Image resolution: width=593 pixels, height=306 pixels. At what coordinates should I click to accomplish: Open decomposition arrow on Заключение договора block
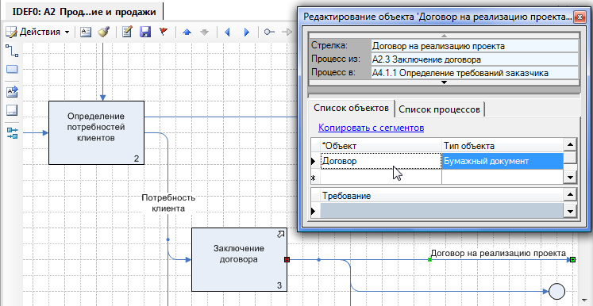point(280,235)
